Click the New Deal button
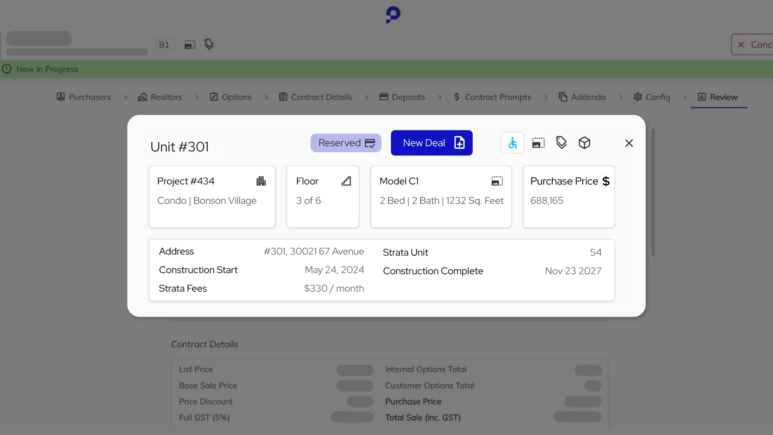Viewport: 773px width, 435px height. tap(432, 143)
